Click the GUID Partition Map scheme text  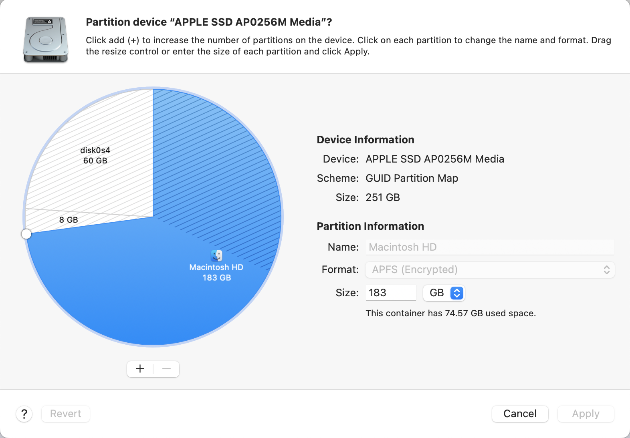click(412, 178)
